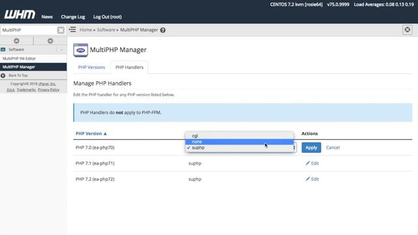Click the round icon at top right

coord(408,30)
